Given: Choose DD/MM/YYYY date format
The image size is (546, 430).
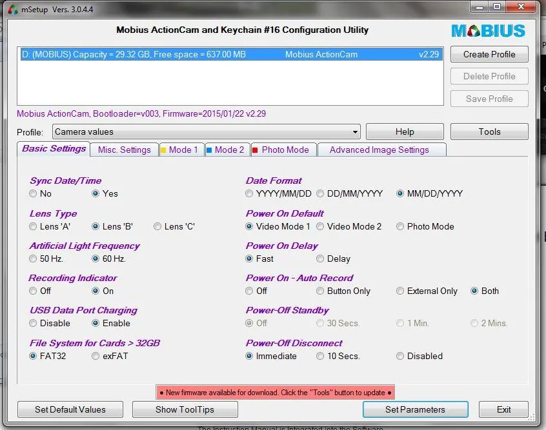Looking at the screenshot, I should click(x=350, y=194).
